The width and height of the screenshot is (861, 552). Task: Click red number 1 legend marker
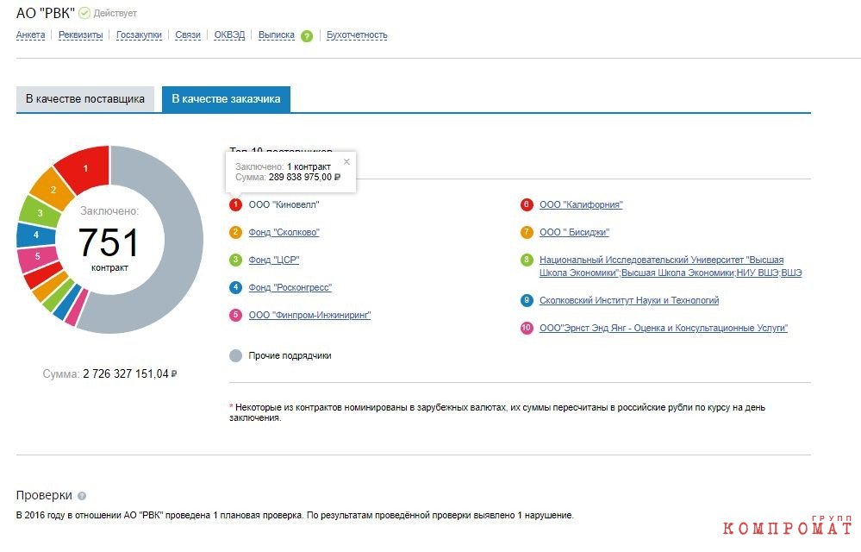[x=235, y=204]
